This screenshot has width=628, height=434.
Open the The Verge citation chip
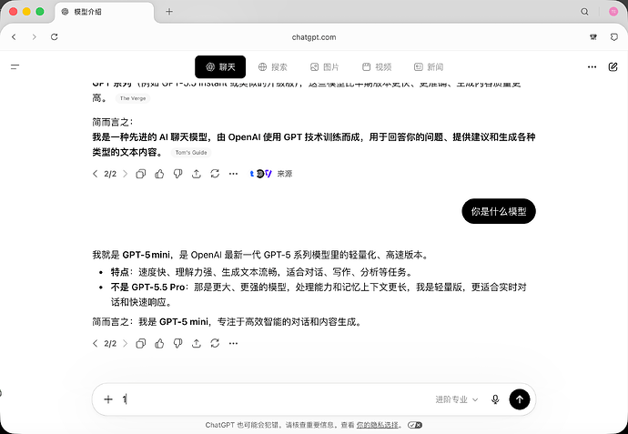(133, 98)
